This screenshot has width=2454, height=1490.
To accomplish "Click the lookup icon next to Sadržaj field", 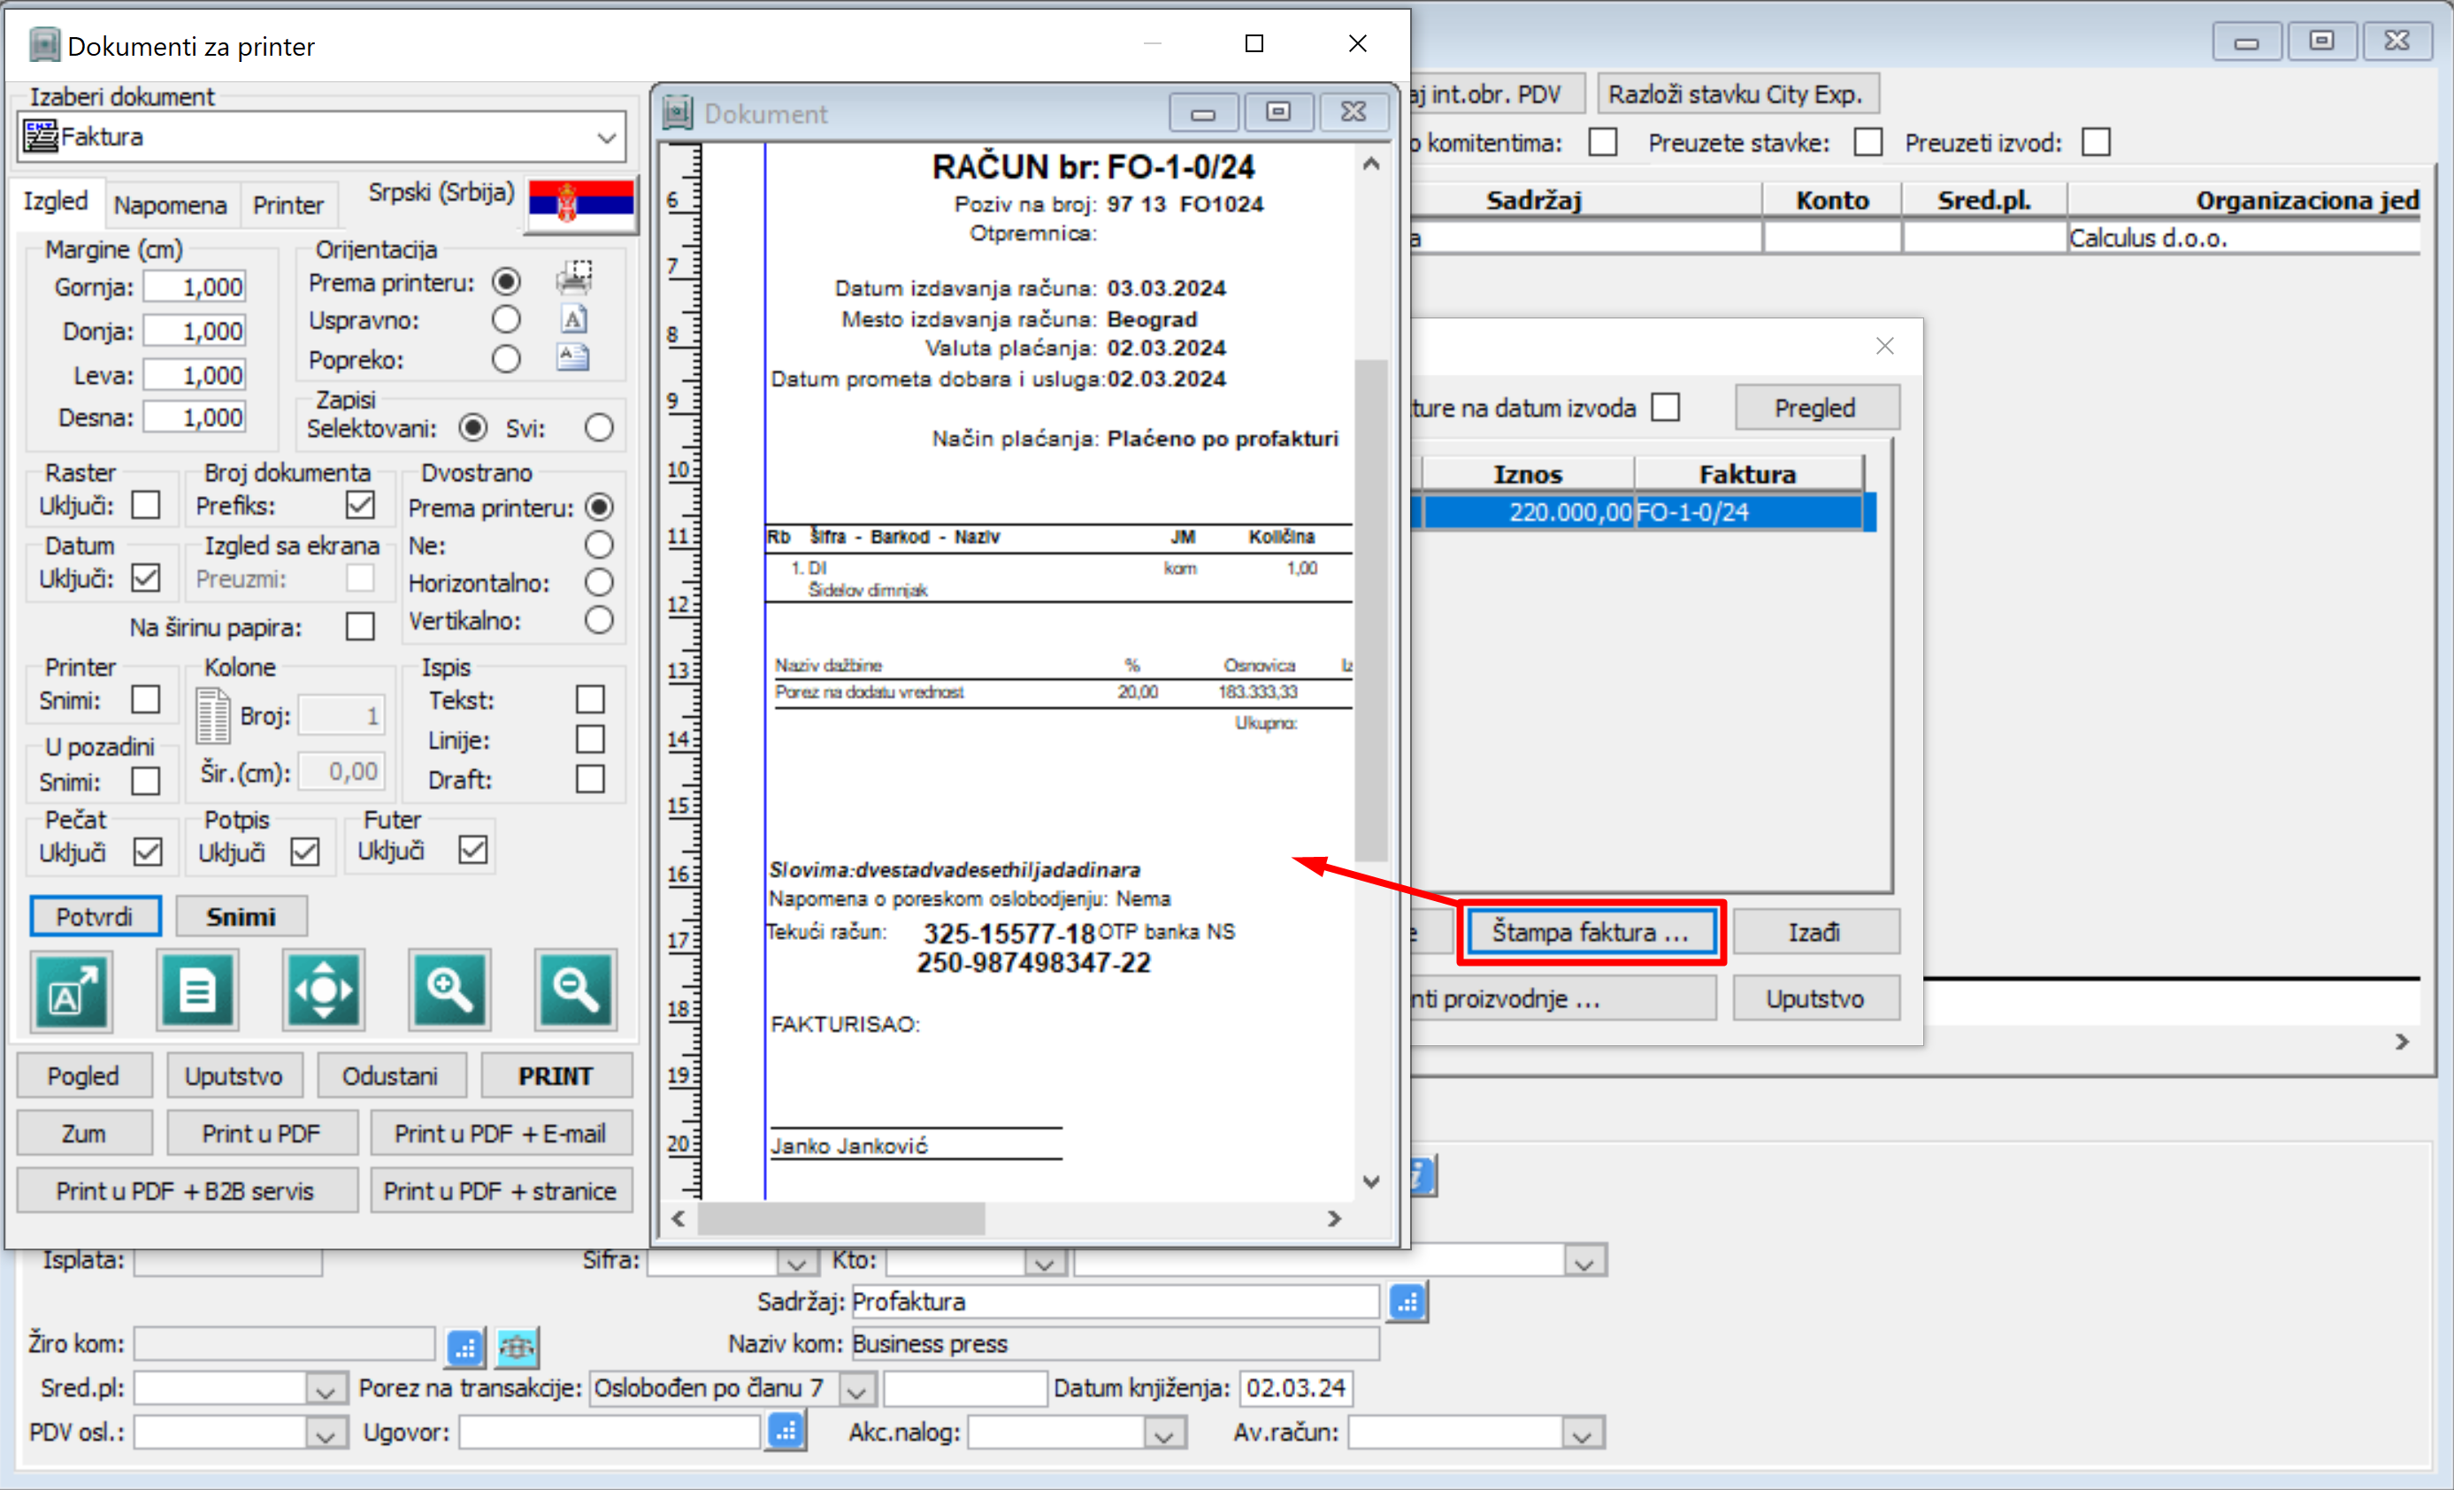I will [1407, 1302].
